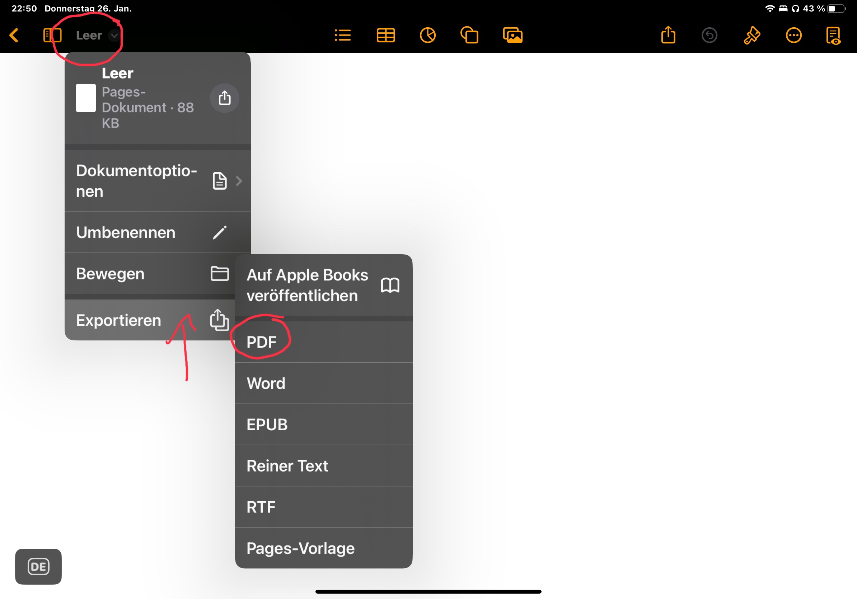The image size is (857, 599).
Task: Expand Dokumentoptionen submenu
Action: (x=157, y=181)
